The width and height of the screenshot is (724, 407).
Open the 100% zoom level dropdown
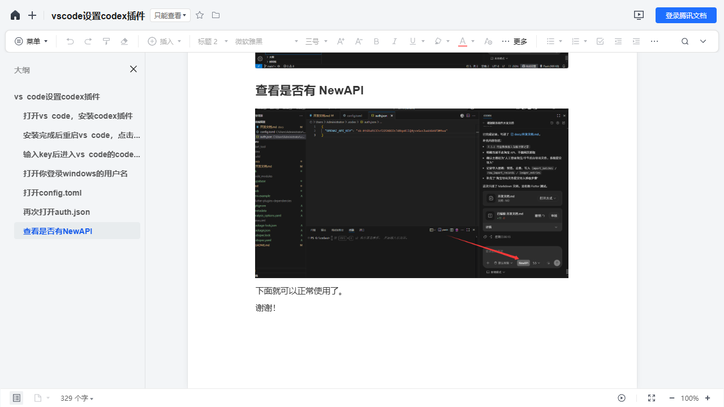689,398
